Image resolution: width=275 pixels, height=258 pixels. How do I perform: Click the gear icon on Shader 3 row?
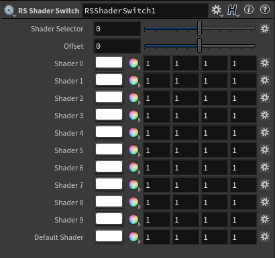click(x=265, y=116)
